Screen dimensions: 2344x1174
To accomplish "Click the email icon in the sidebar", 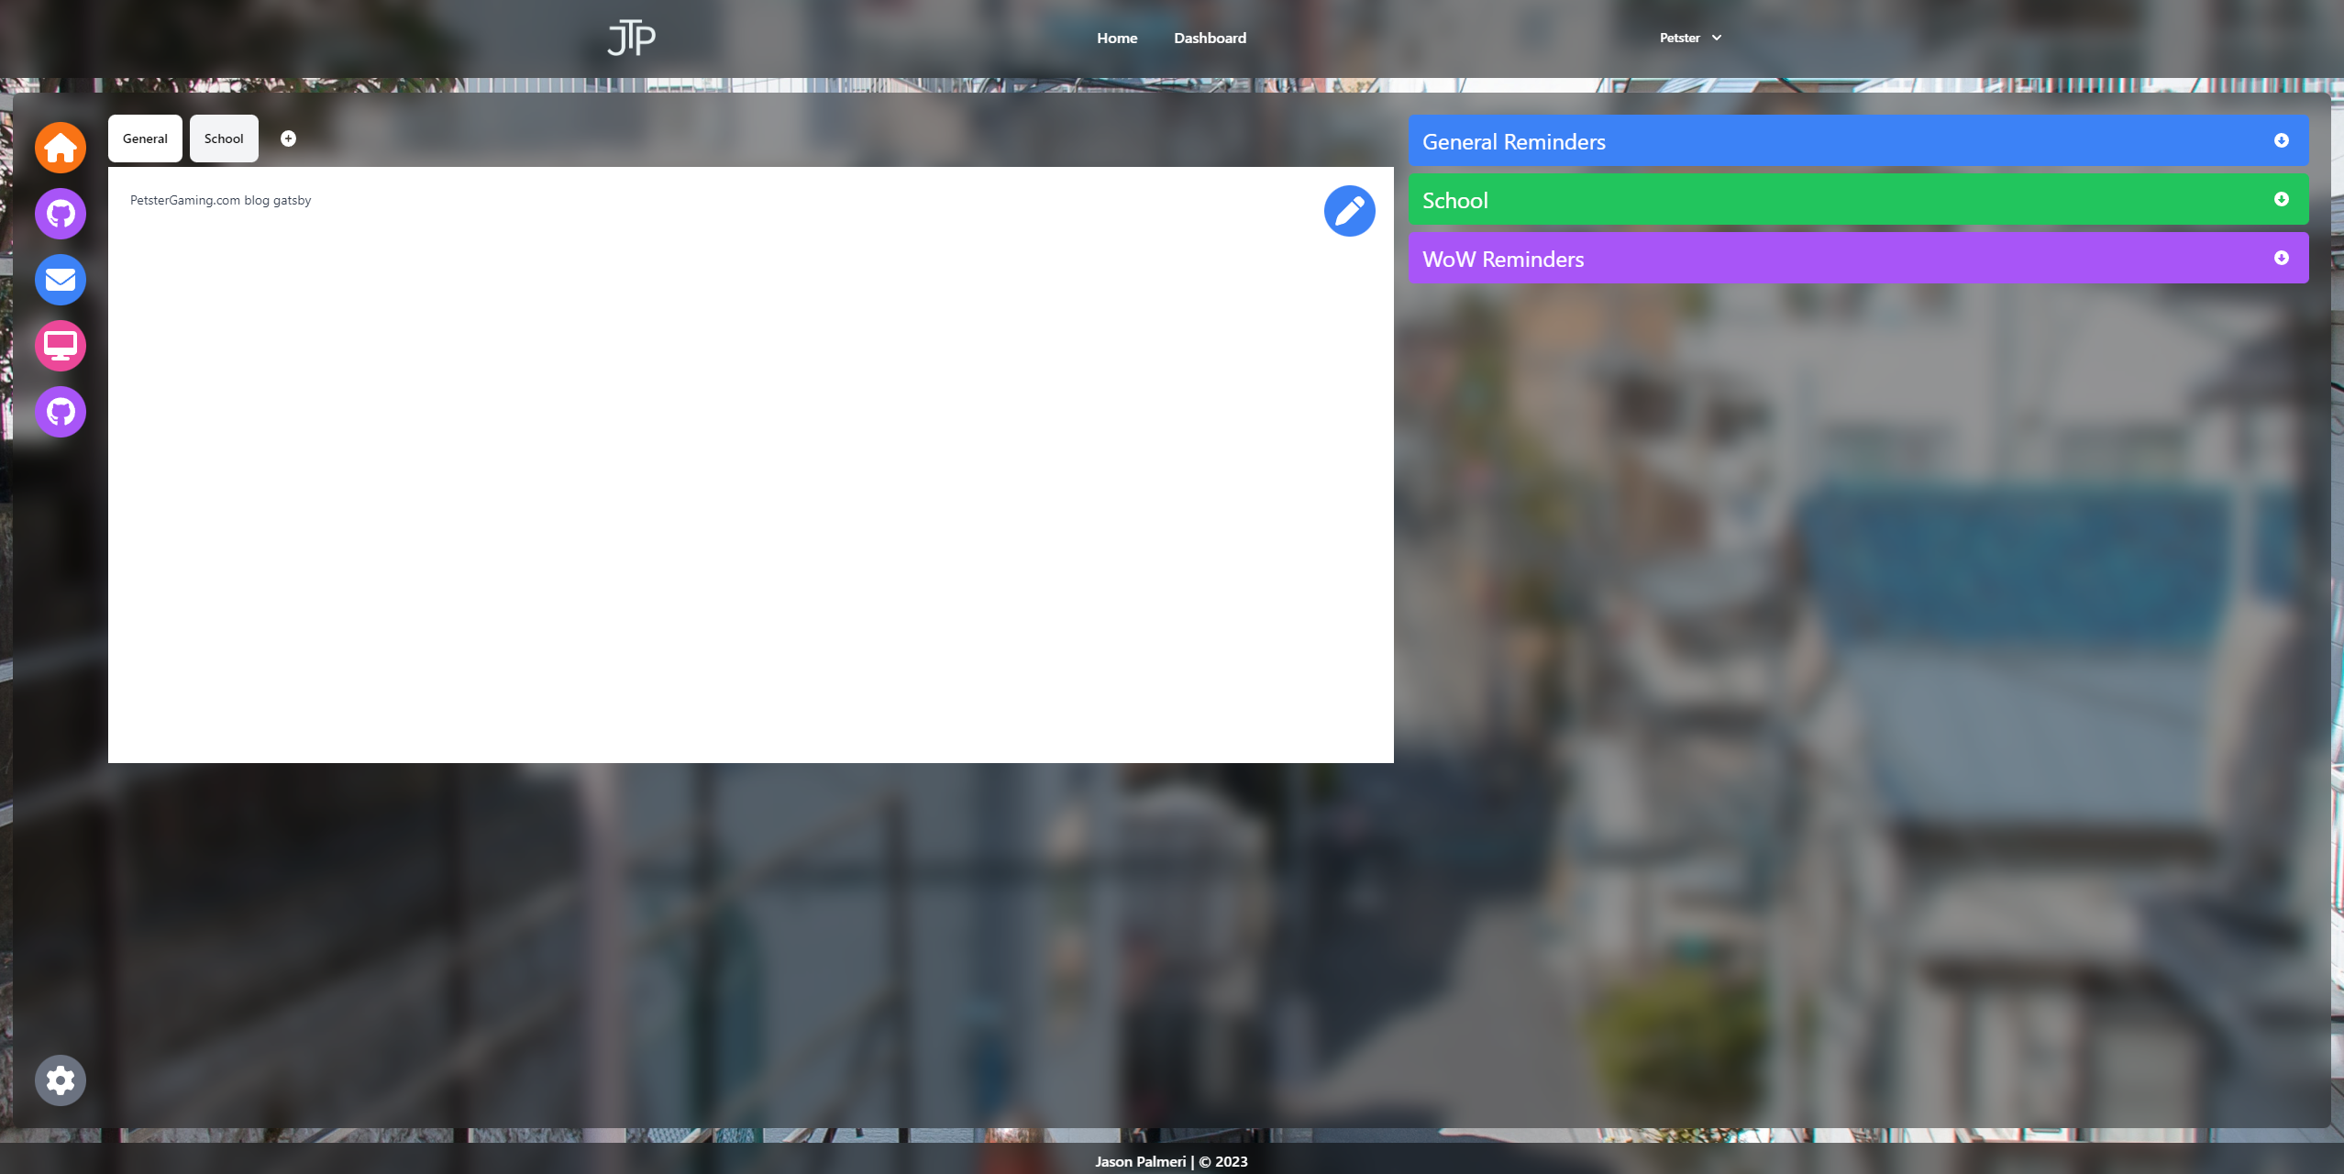I will [60, 280].
